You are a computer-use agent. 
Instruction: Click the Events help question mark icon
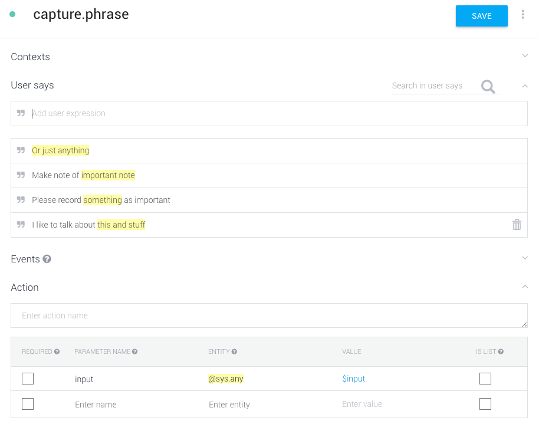(x=47, y=259)
